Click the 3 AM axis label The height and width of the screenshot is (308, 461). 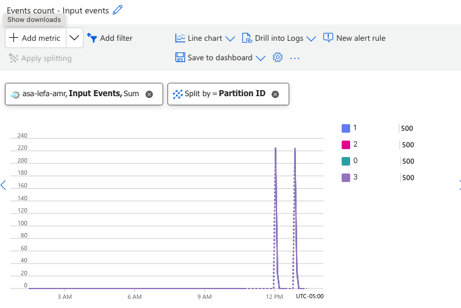(x=65, y=297)
